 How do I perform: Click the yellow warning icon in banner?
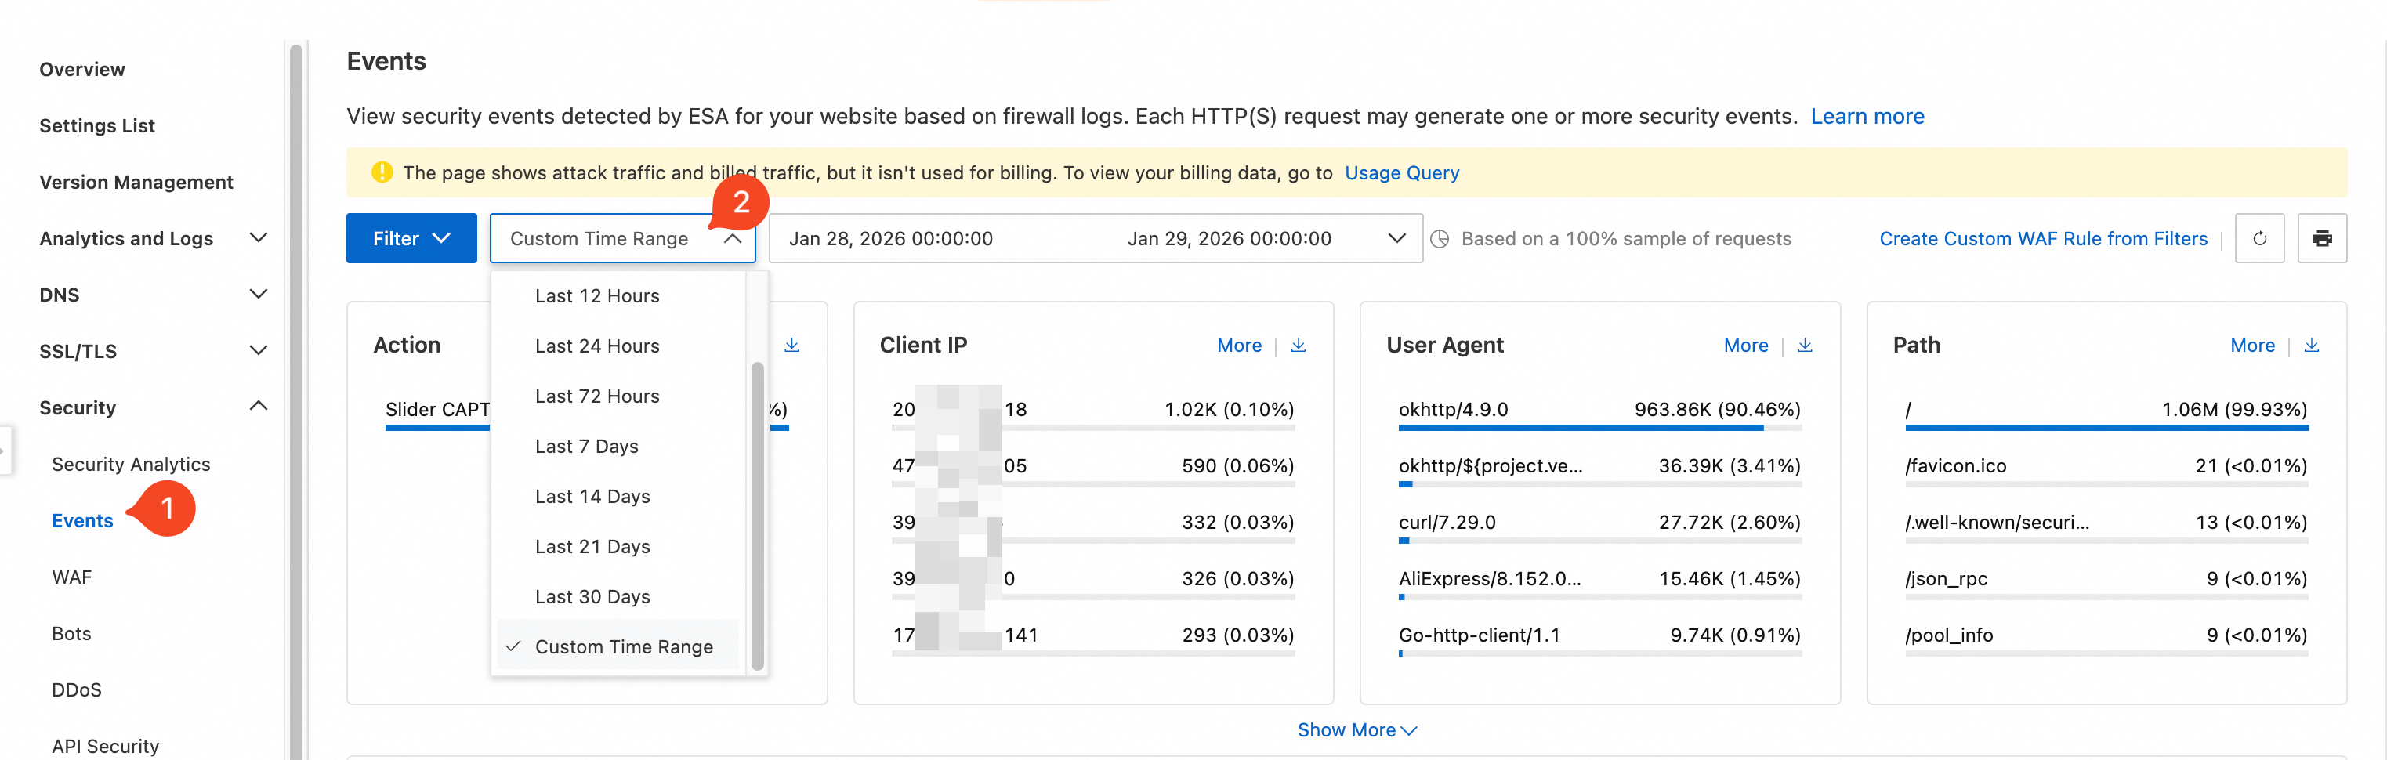pos(381,172)
